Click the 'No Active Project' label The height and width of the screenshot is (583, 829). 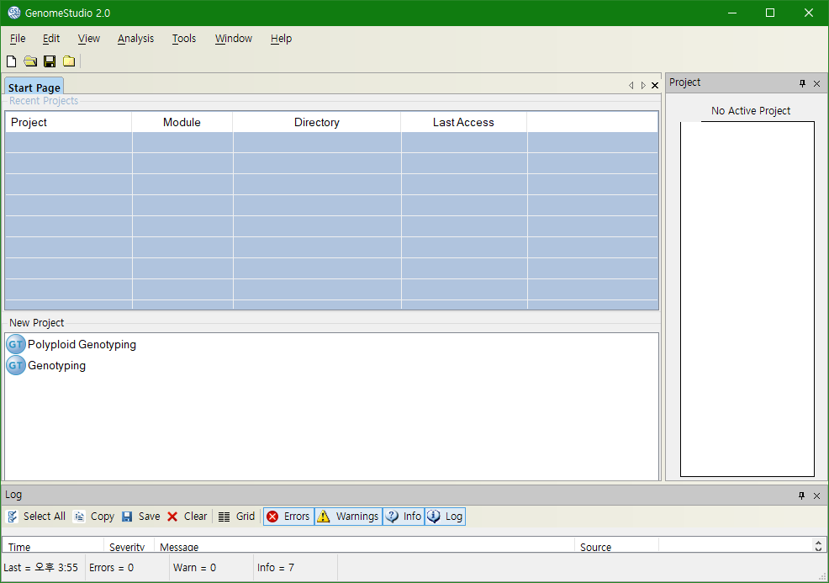click(x=750, y=110)
